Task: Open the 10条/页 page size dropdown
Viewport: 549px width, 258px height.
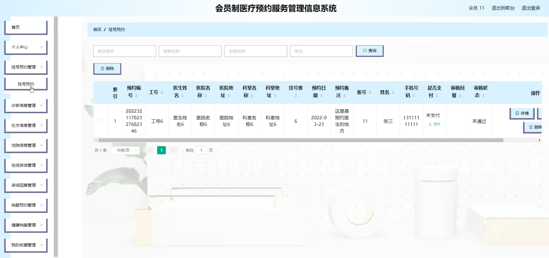Action: [125, 150]
